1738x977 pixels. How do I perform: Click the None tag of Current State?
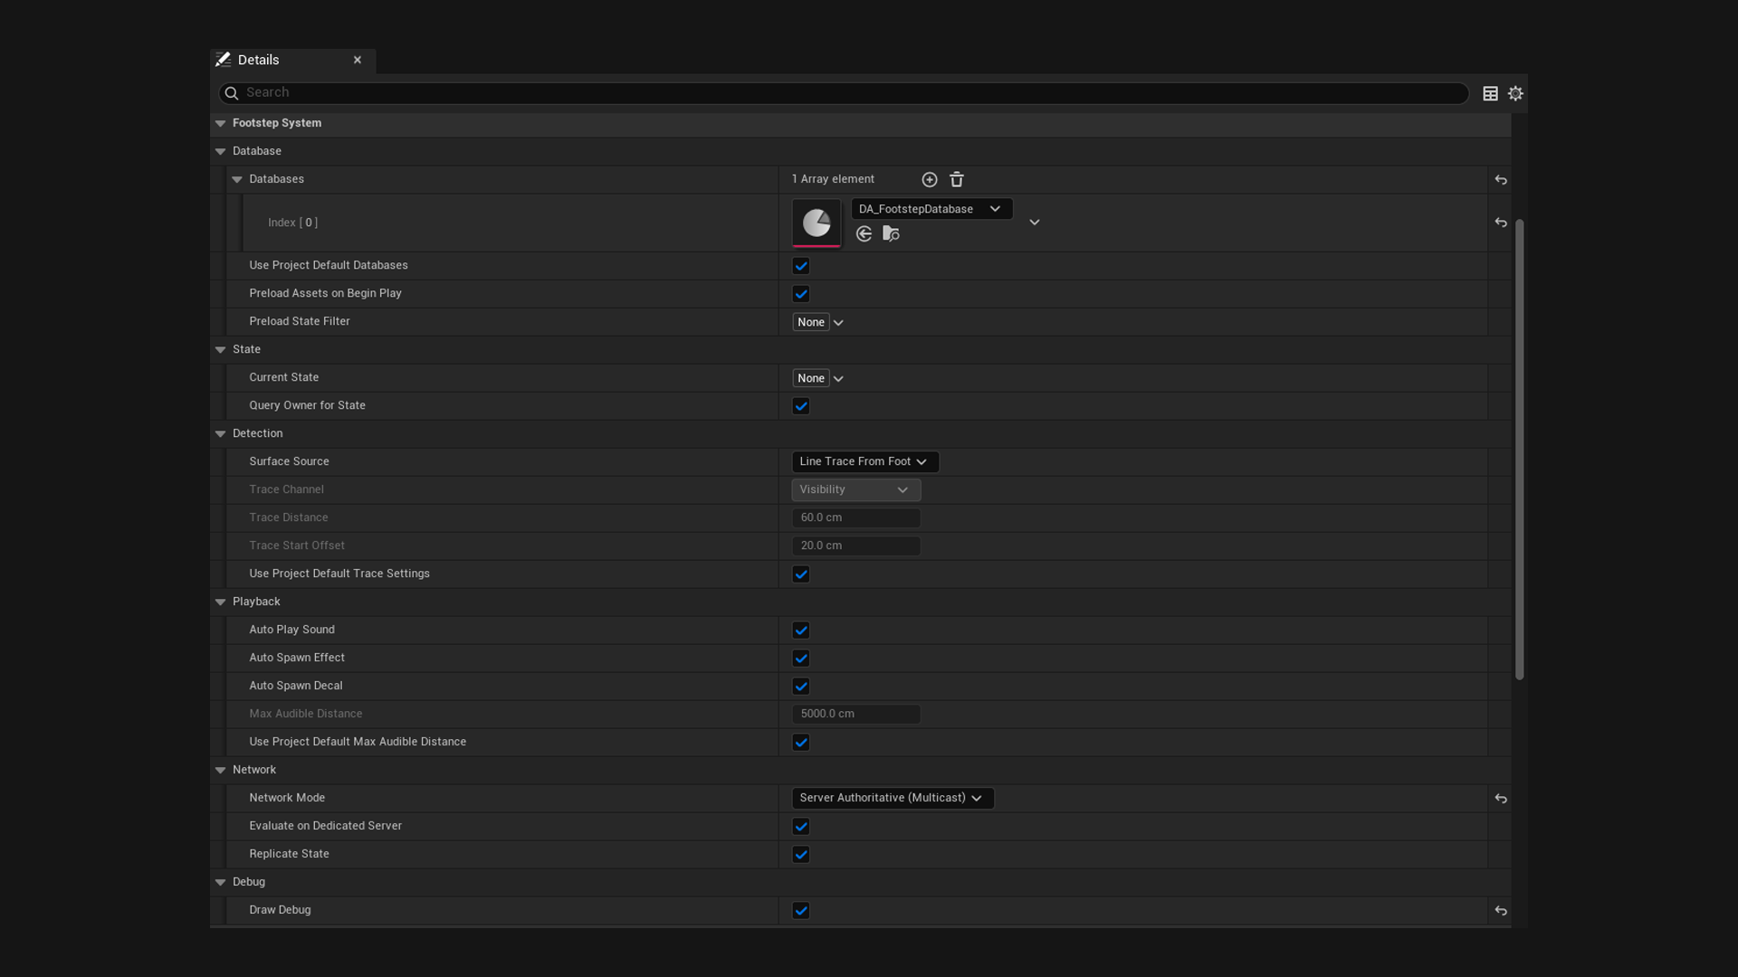tap(811, 379)
